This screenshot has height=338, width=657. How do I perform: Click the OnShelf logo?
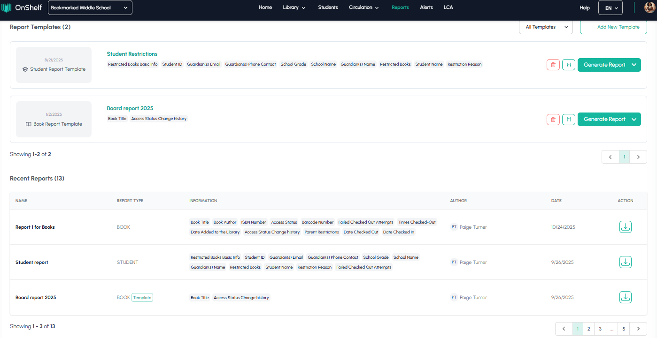pos(22,8)
